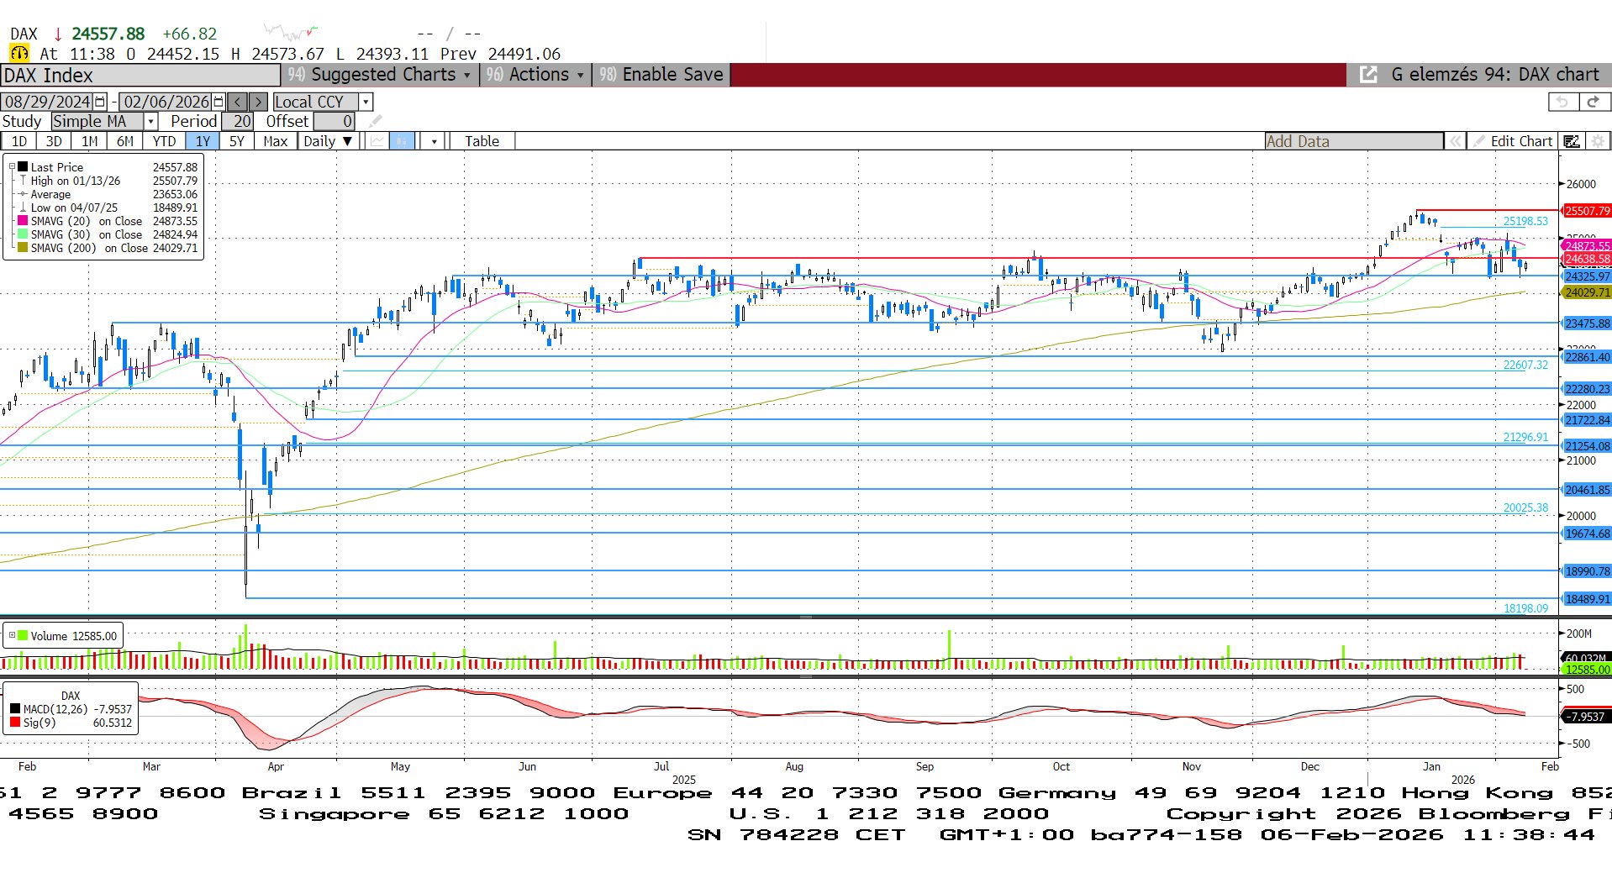Select the 5Y time range tab
Screen dimensions: 1612x878
pos(237,141)
